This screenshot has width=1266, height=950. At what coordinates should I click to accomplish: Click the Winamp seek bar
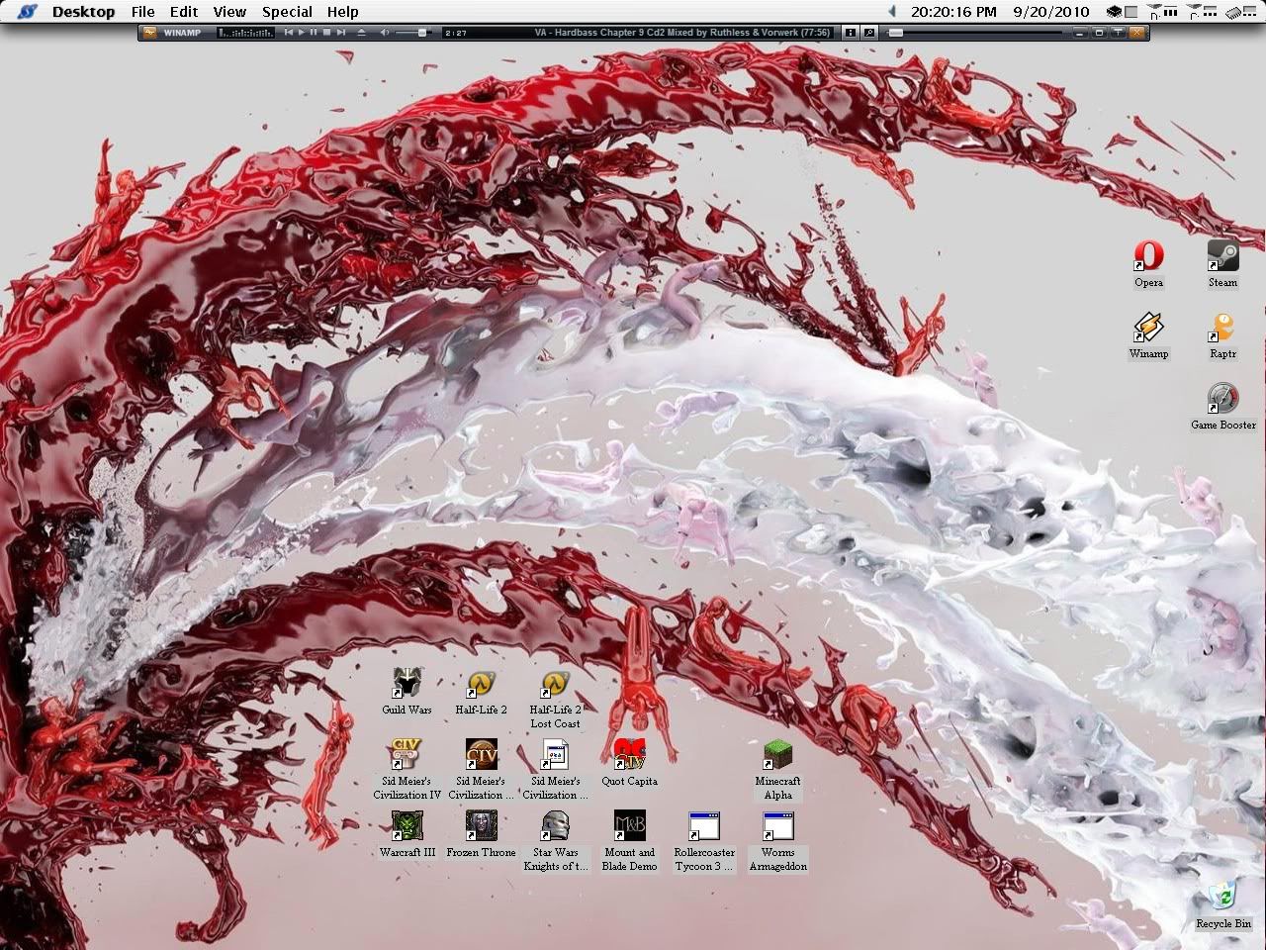(974, 33)
